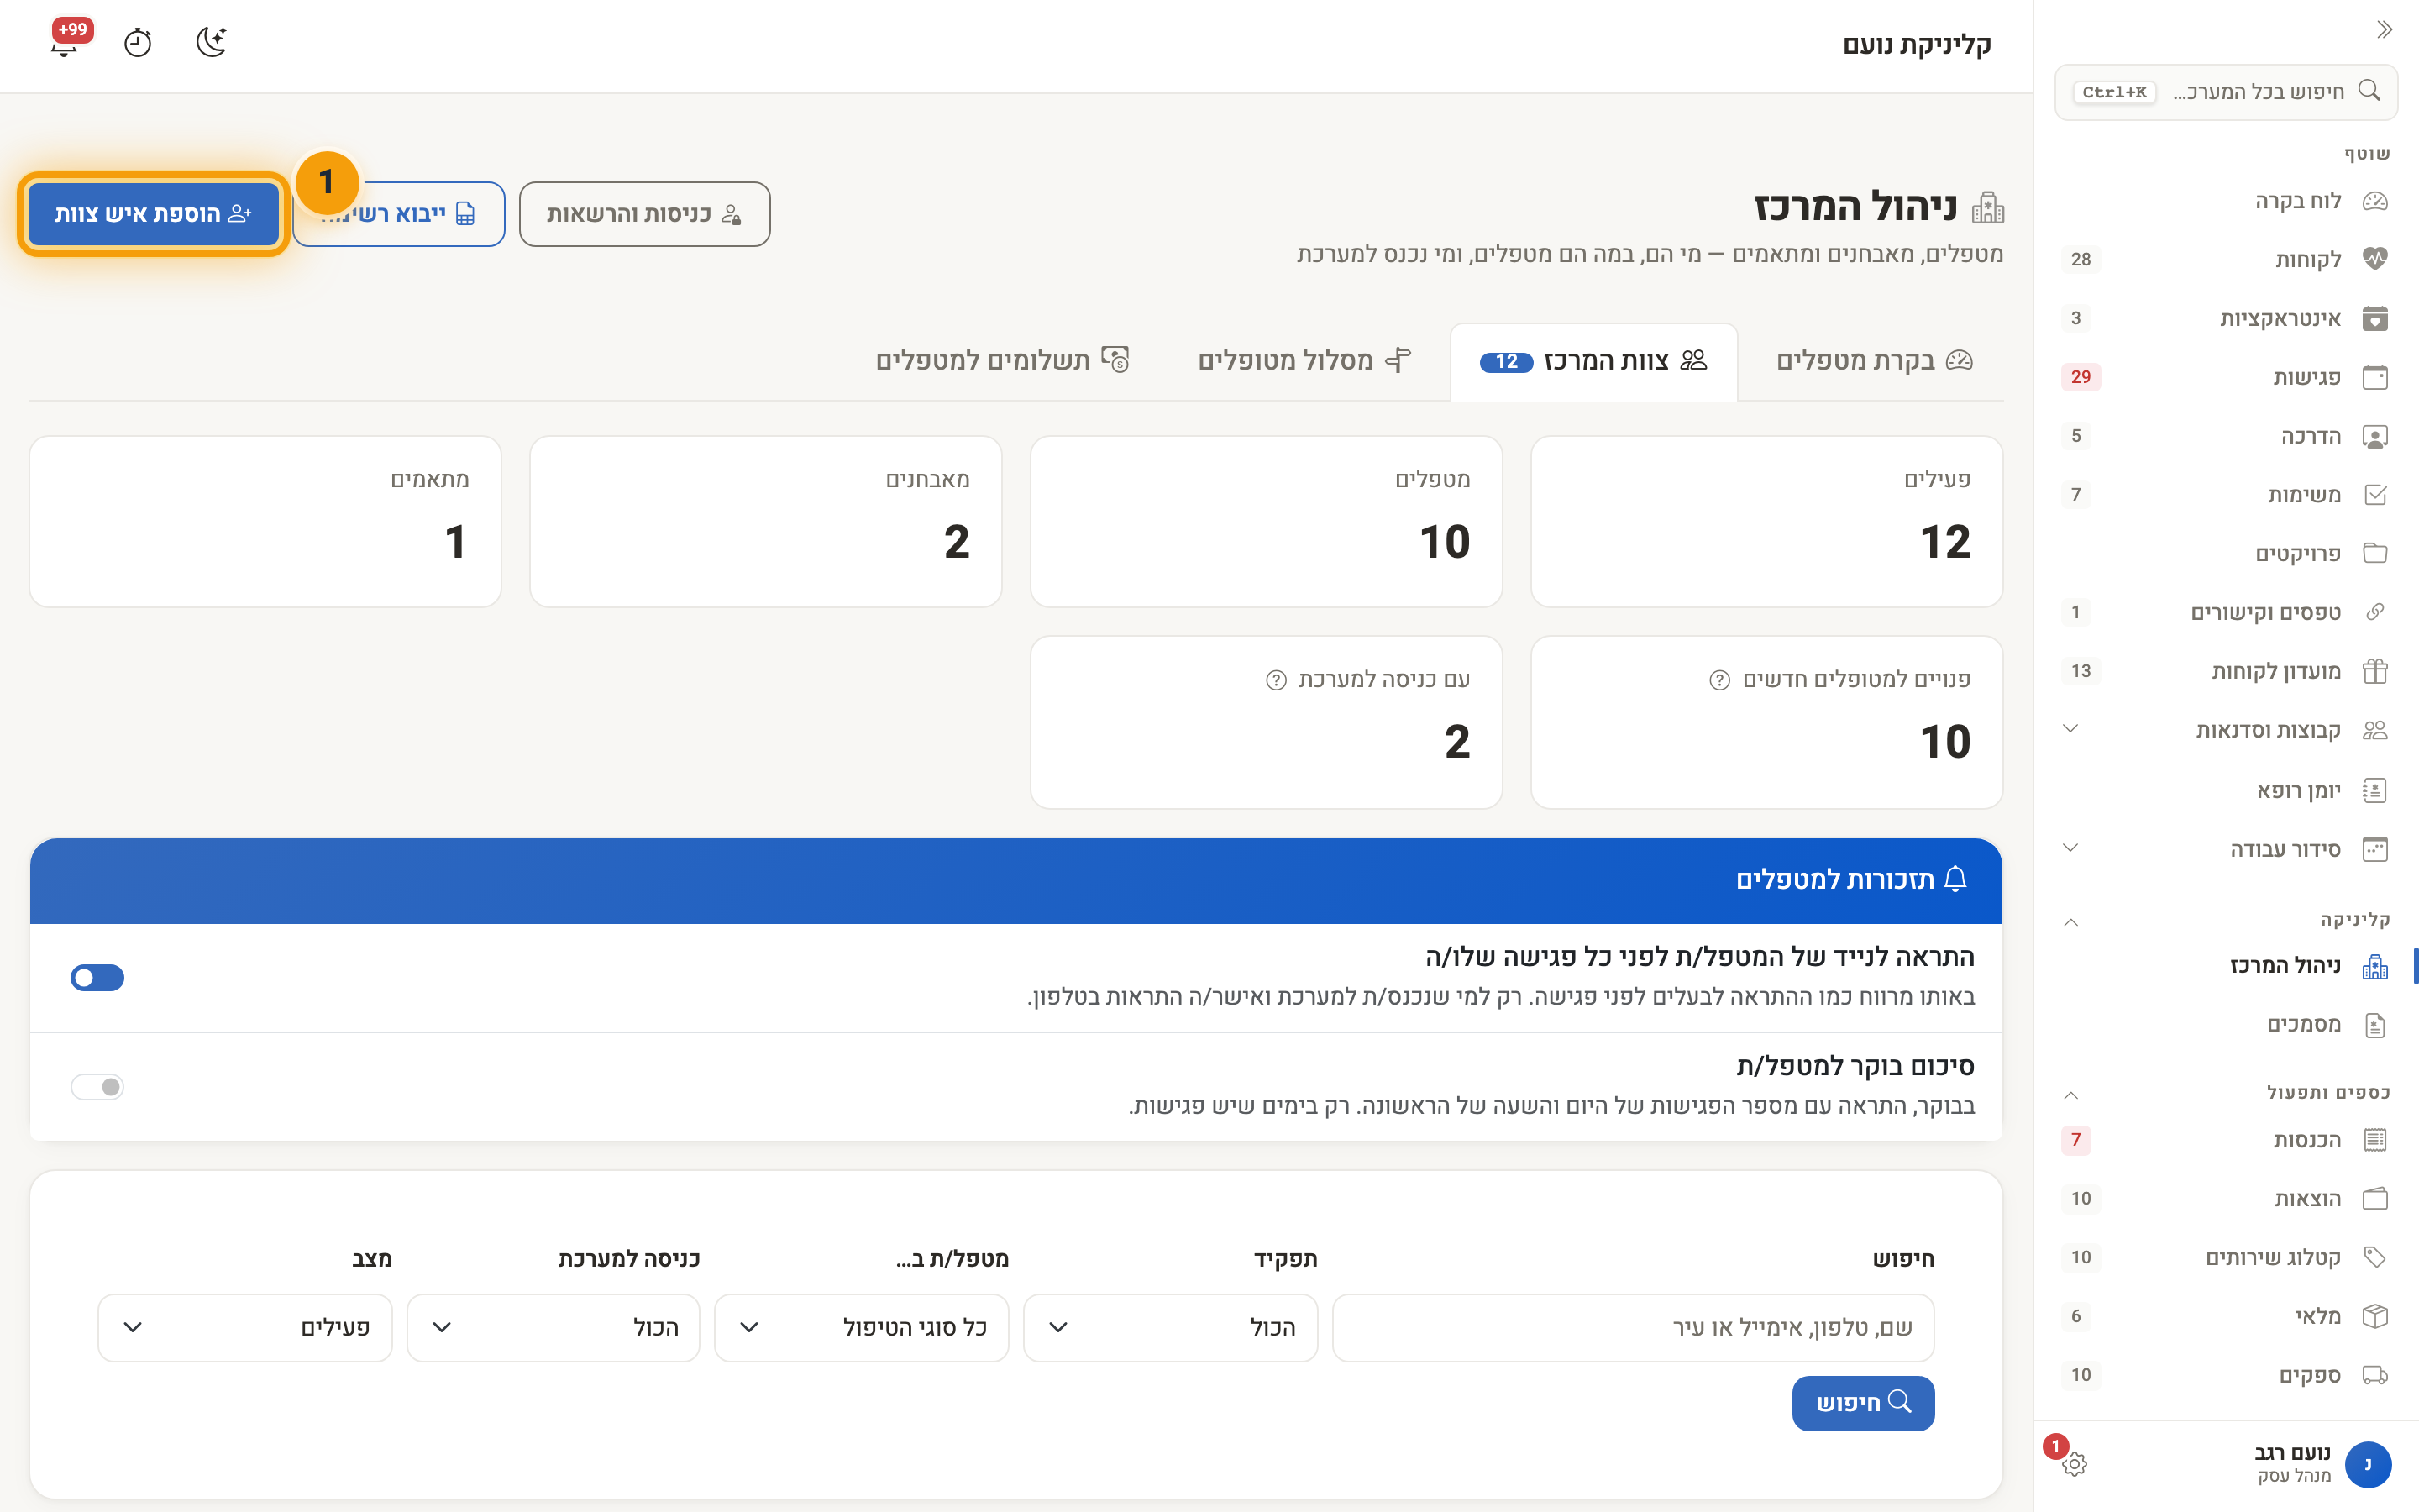The width and height of the screenshot is (2419, 1512).
Task: Click the לוח בקרה dashboard icon
Action: click(2375, 201)
